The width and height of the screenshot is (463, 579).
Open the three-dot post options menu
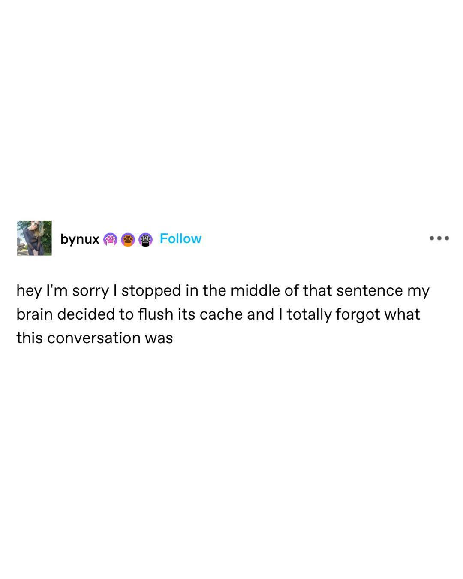439,238
